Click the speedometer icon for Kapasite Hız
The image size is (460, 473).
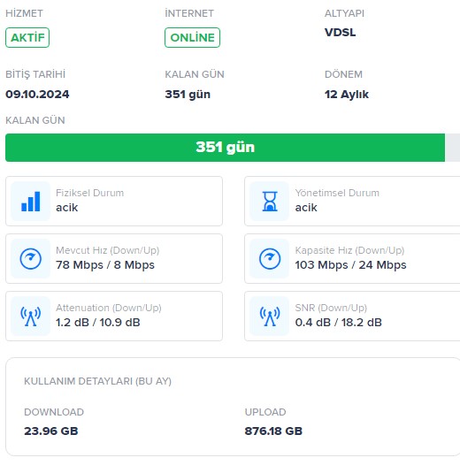[x=270, y=258]
